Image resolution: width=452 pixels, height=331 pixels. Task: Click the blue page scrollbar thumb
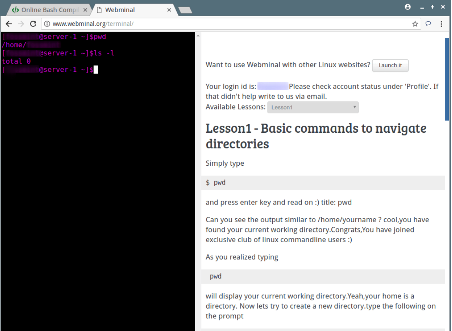pyautogui.click(x=447, y=79)
